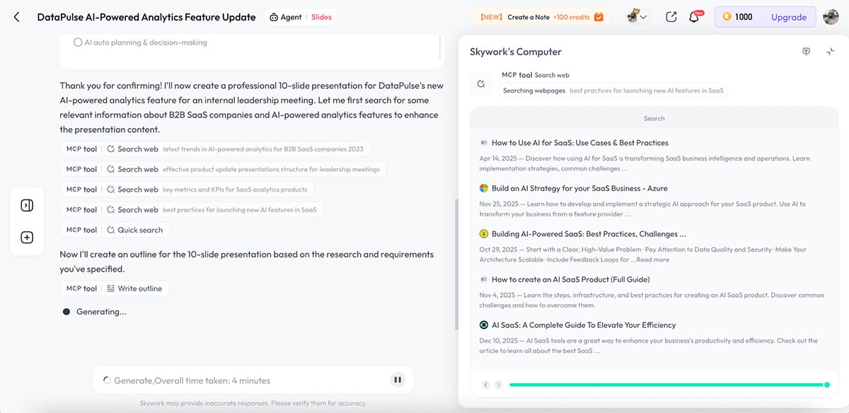
Task: Expand the cat avatar dropdown
Action: pyautogui.click(x=637, y=17)
